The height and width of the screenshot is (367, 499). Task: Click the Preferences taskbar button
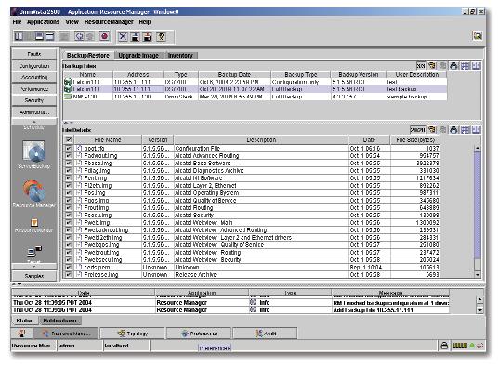[x=199, y=334]
